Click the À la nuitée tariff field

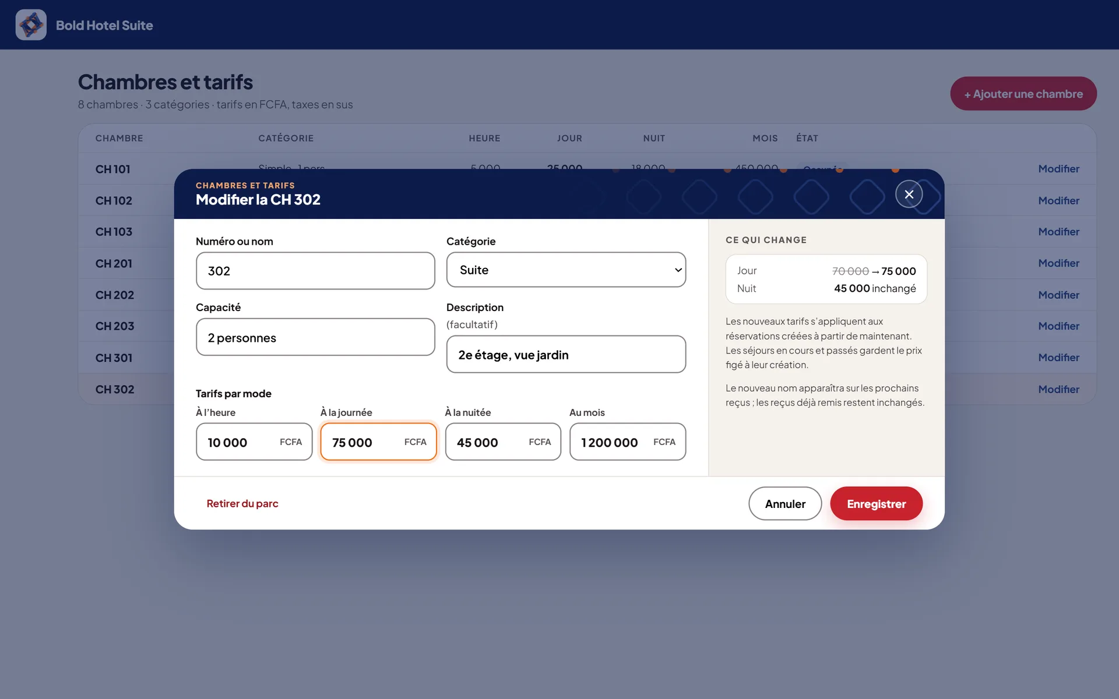click(503, 442)
